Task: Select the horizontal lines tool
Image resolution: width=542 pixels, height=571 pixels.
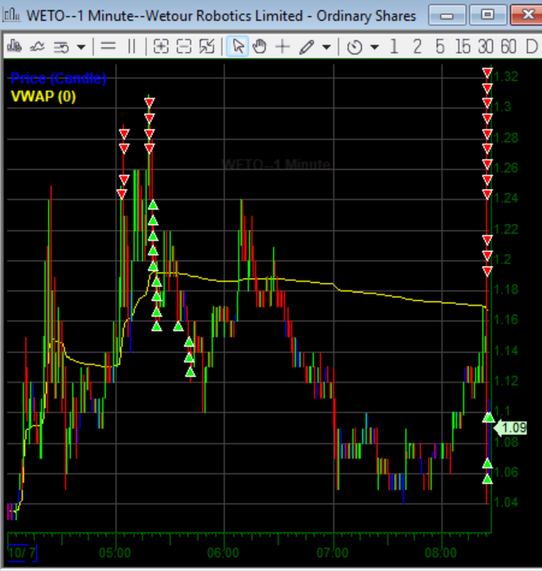Action: pyautogui.click(x=108, y=47)
